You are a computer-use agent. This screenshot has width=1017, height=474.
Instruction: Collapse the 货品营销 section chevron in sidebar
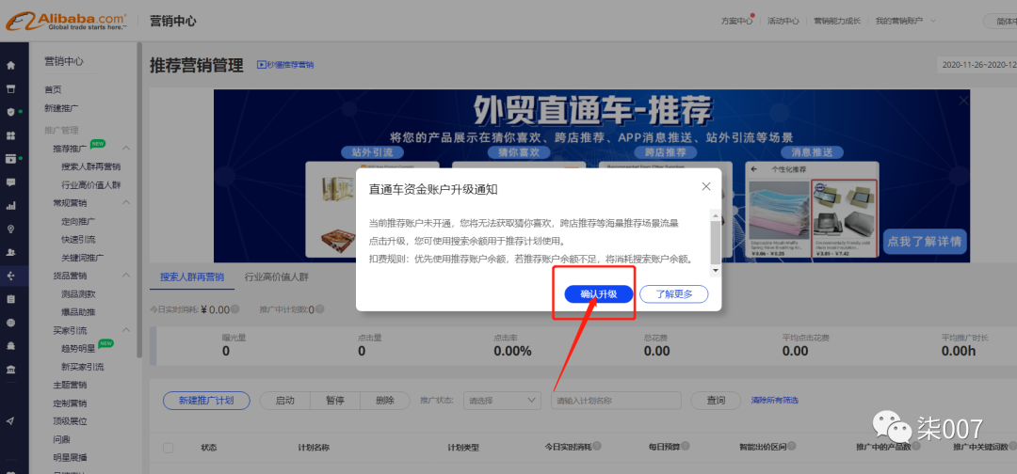pos(126,276)
